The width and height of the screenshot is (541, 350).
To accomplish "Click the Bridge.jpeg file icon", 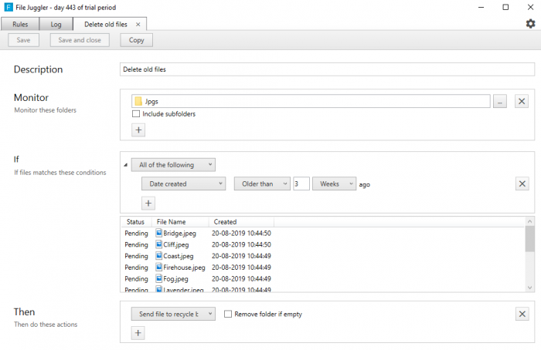I will coord(158,233).
